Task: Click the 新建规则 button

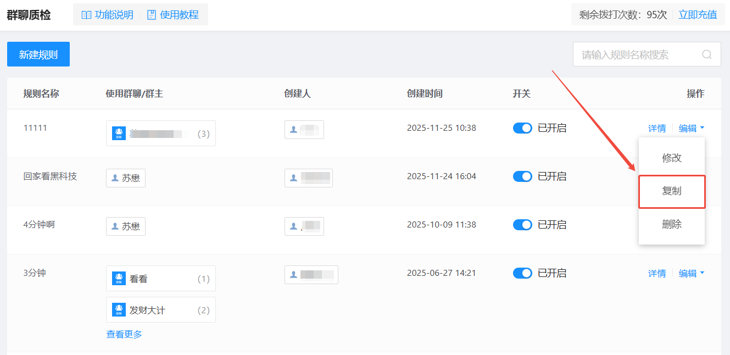Action: click(x=38, y=54)
